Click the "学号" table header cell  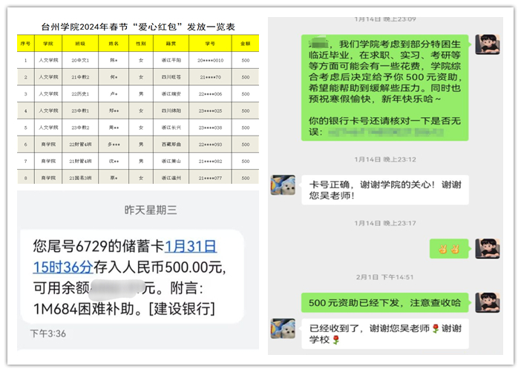click(x=210, y=44)
